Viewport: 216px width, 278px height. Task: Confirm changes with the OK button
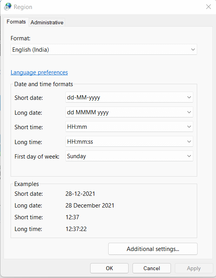tap(109, 268)
